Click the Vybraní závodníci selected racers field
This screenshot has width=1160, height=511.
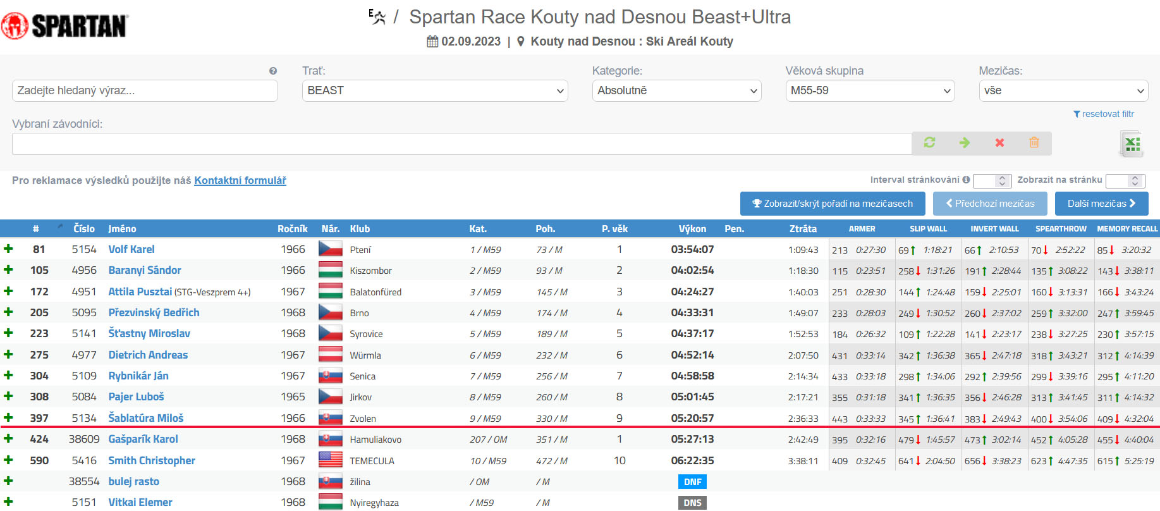[x=461, y=144]
